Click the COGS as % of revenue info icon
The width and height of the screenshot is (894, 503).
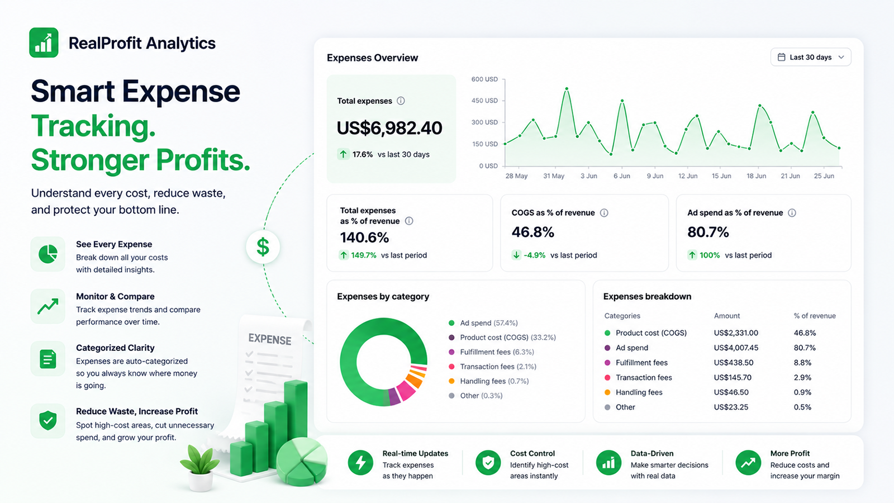coord(604,213)
